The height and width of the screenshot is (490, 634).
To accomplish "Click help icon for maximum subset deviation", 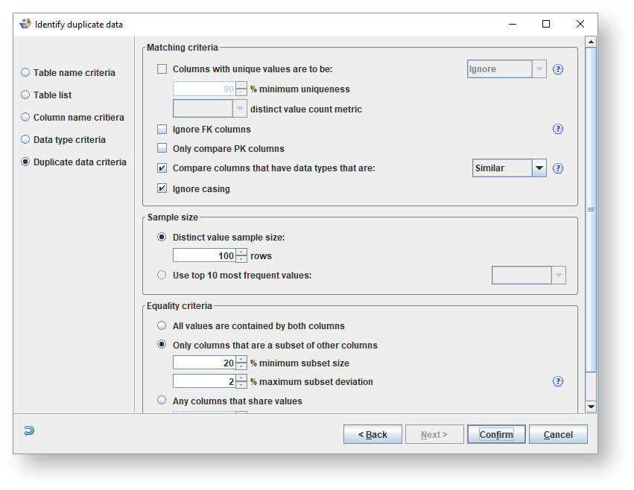I will coord(557,381).
